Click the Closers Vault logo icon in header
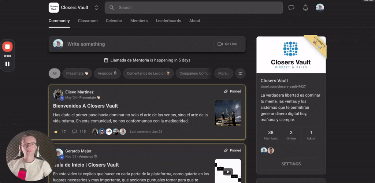 click(53, 8)
